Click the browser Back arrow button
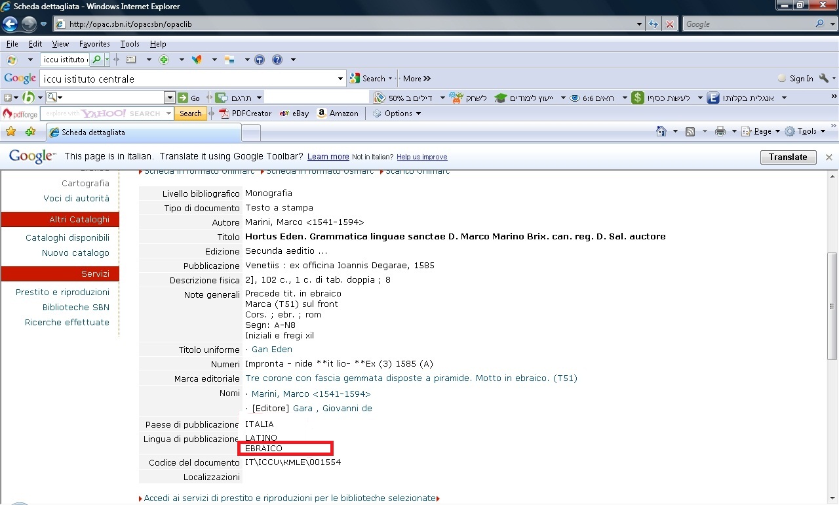This screenshot has width=839, height=505. (x=10, y=24)
